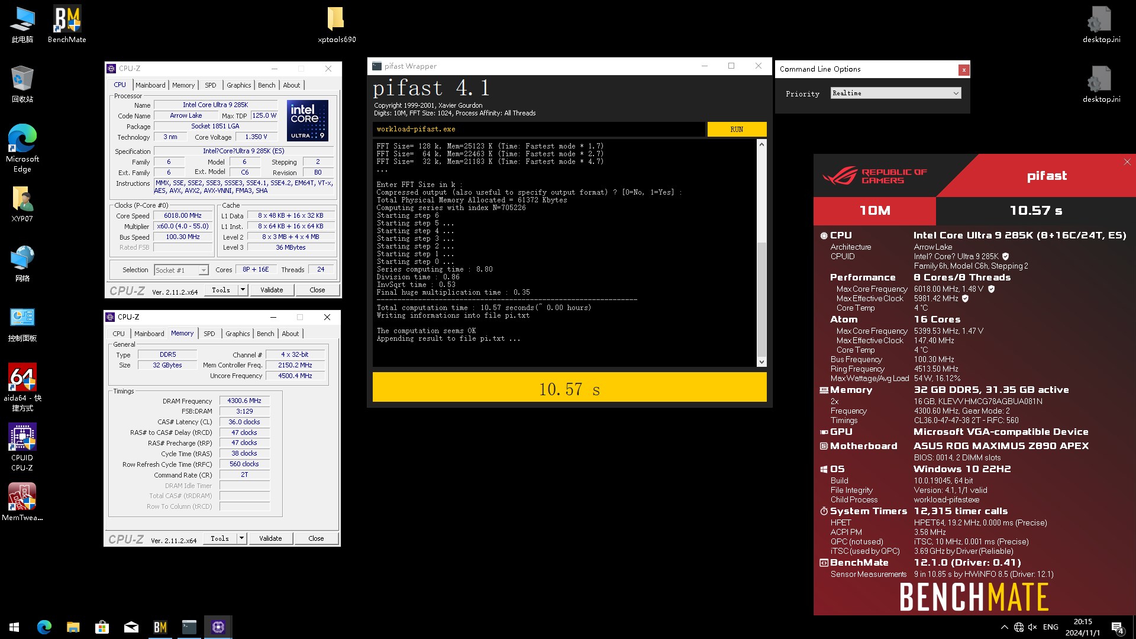Select Memory tab in top CPU-Z window

pyautogui.click(x=183, y=85)
